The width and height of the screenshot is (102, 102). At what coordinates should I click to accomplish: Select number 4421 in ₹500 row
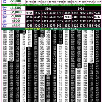[45, 21]
